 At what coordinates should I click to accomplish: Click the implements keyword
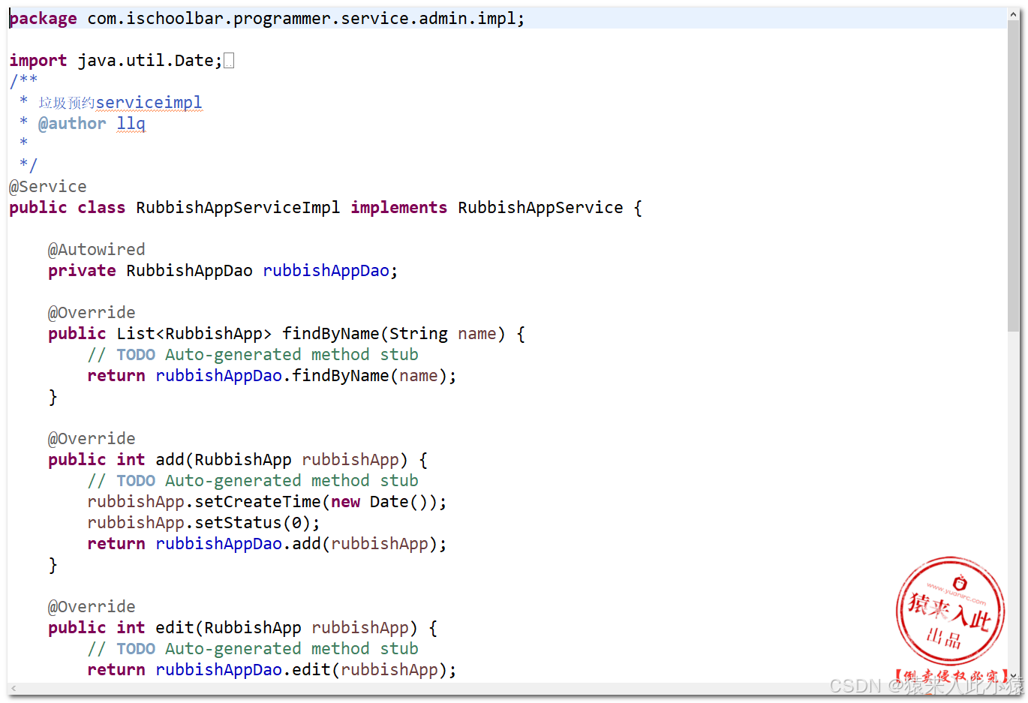point(398,208)
